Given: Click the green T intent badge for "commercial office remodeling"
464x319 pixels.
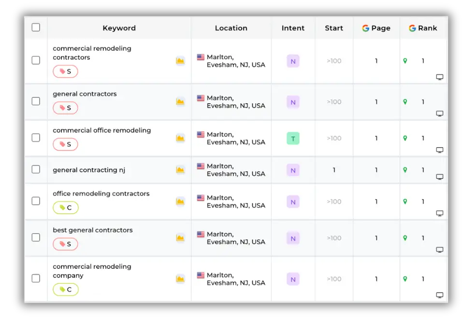Looking at the screenshot, I should (293, 138).
